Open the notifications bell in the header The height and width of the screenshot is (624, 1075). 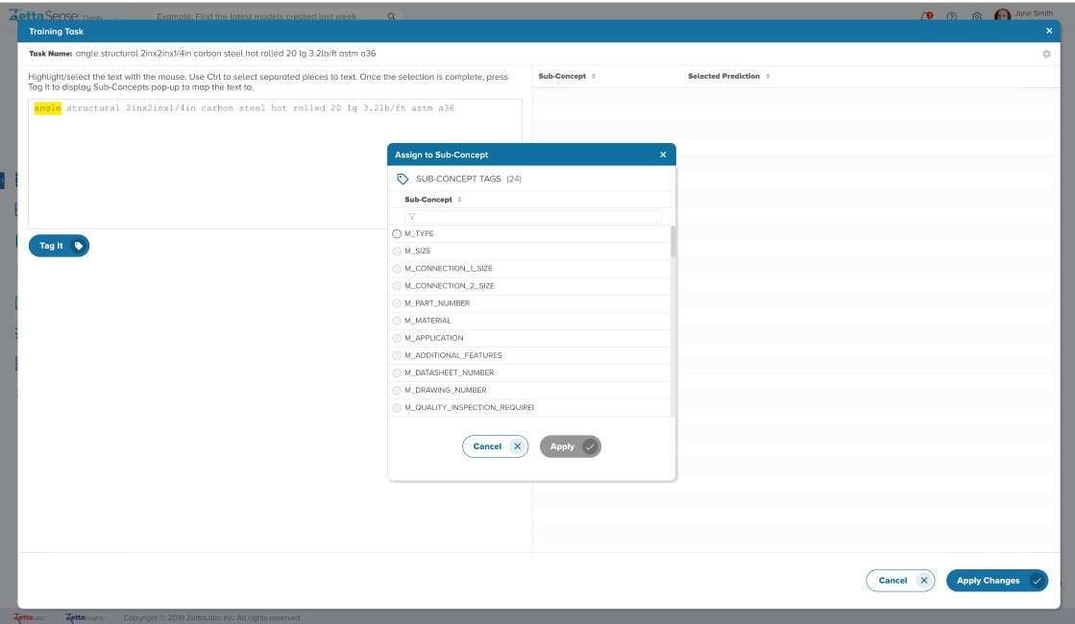pos(926,16)
